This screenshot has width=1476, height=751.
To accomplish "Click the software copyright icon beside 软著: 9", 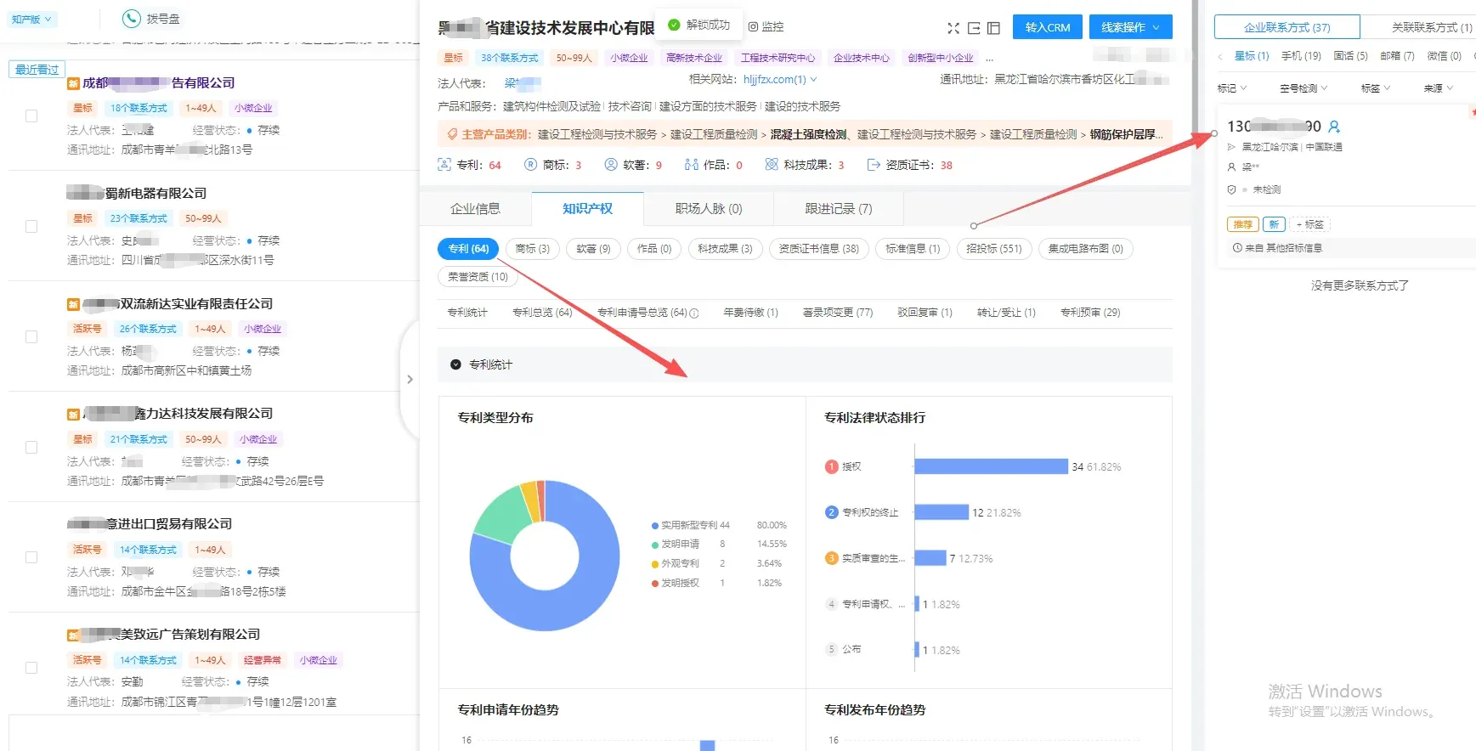I will pyautogui.click(x=610, y=165).
